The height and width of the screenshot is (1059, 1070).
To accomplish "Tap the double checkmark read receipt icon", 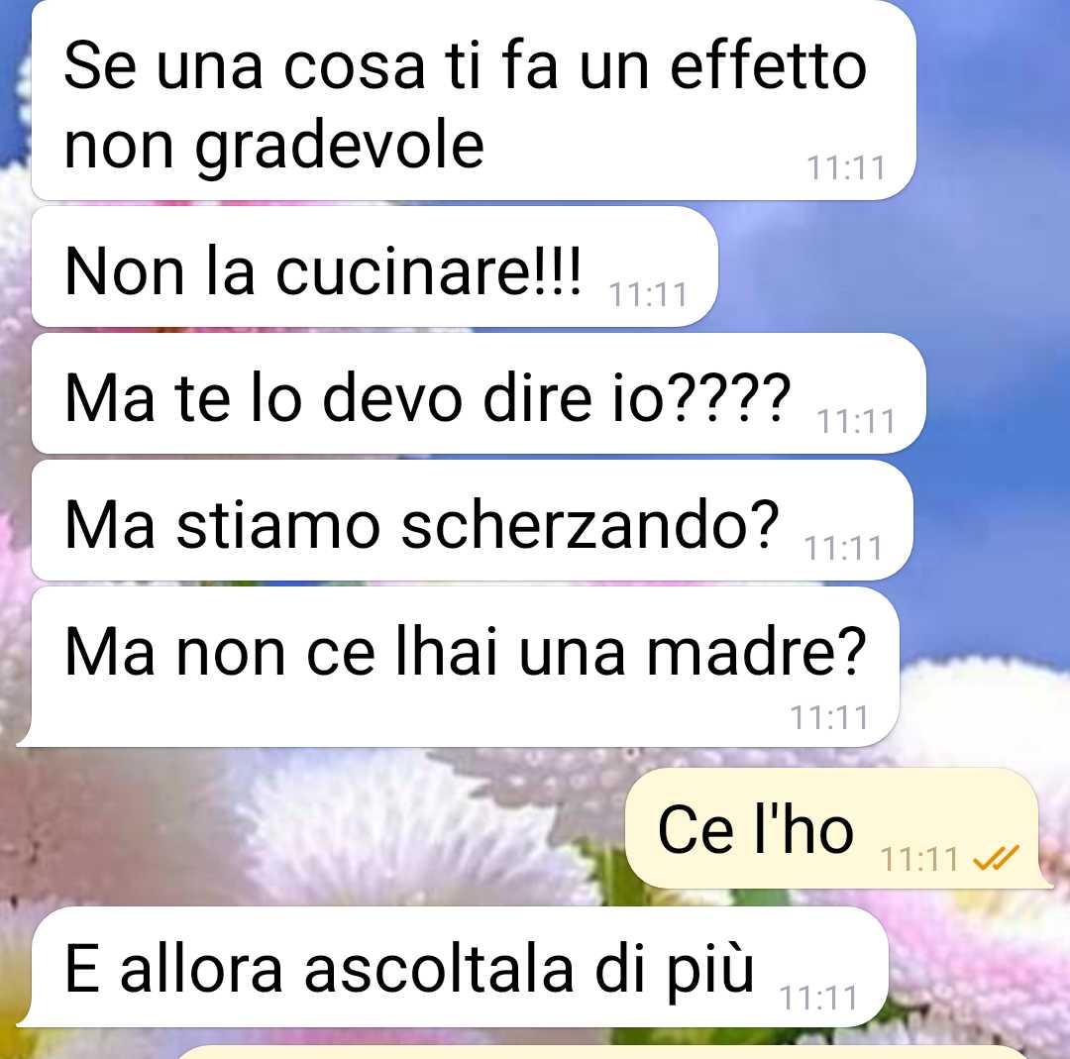I will pos(996,858).
